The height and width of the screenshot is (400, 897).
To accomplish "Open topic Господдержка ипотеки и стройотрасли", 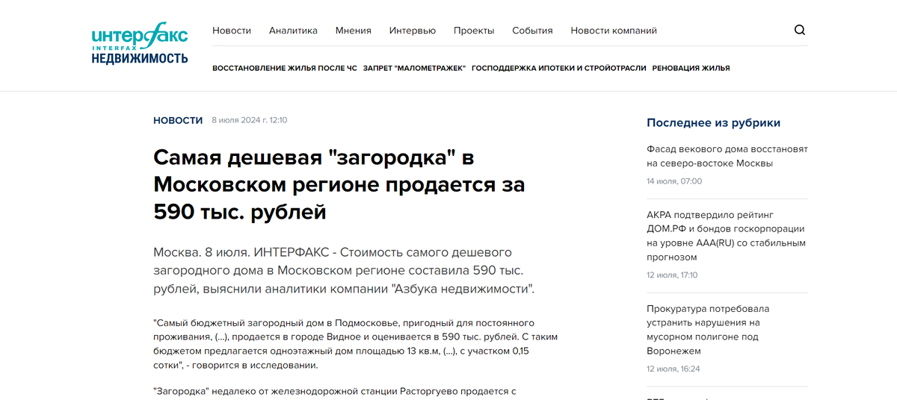I will [559, 68].
